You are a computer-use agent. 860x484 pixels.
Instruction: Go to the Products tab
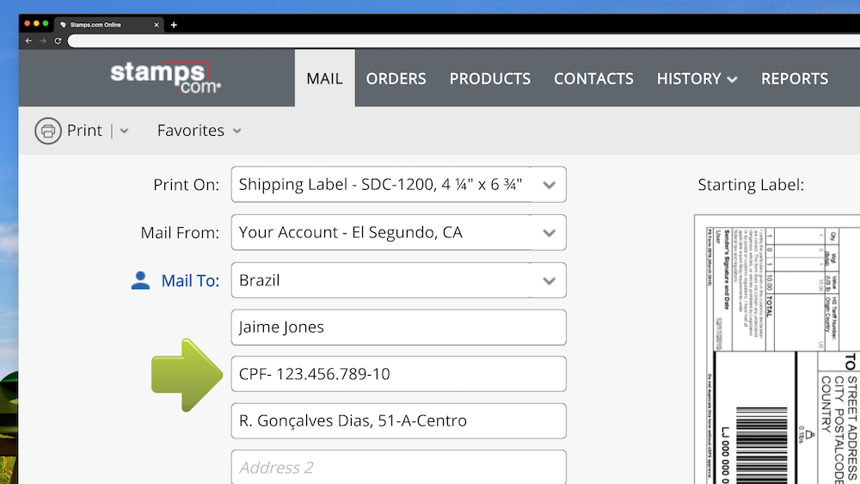tap(489, 78)
